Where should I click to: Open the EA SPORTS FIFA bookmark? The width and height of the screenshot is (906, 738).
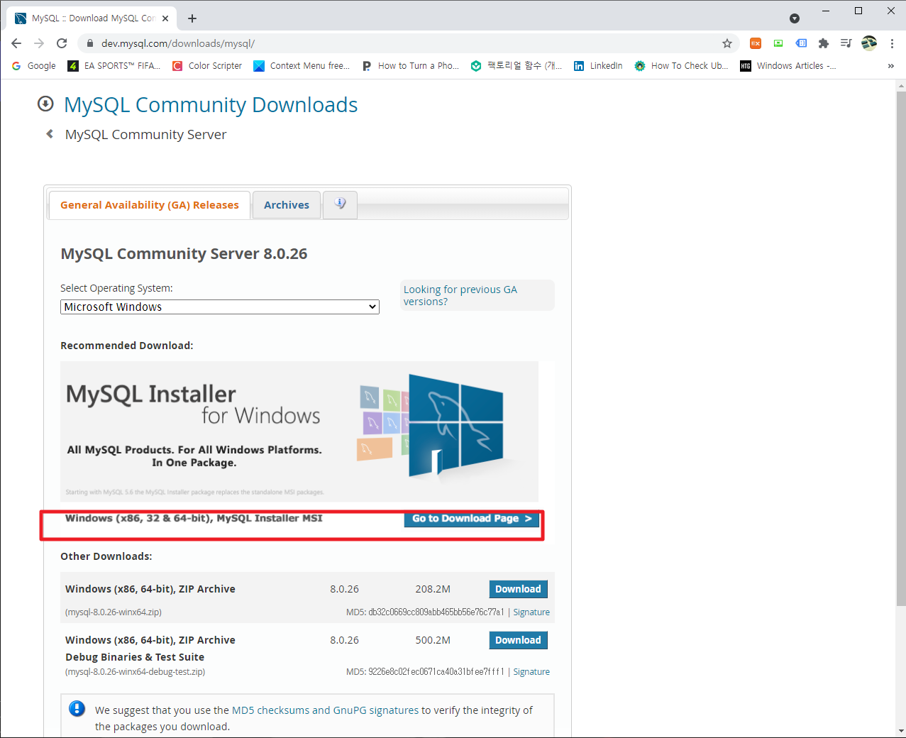tap(114, 65)
